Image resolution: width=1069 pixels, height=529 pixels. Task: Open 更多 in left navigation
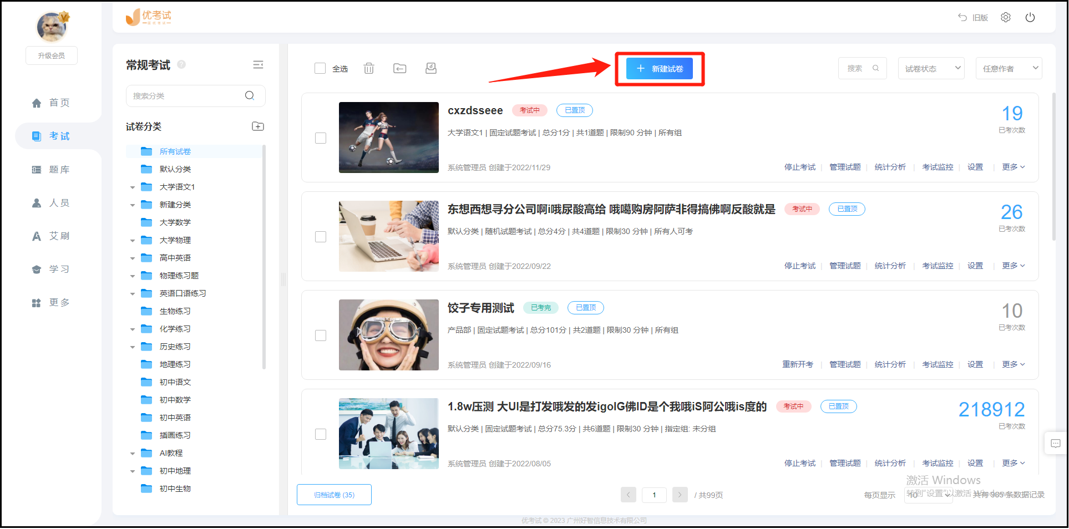(51, 303)
